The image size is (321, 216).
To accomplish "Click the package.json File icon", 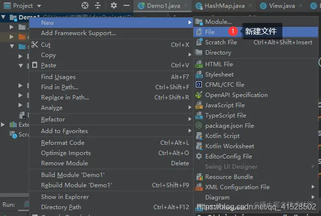I will 199,125.
